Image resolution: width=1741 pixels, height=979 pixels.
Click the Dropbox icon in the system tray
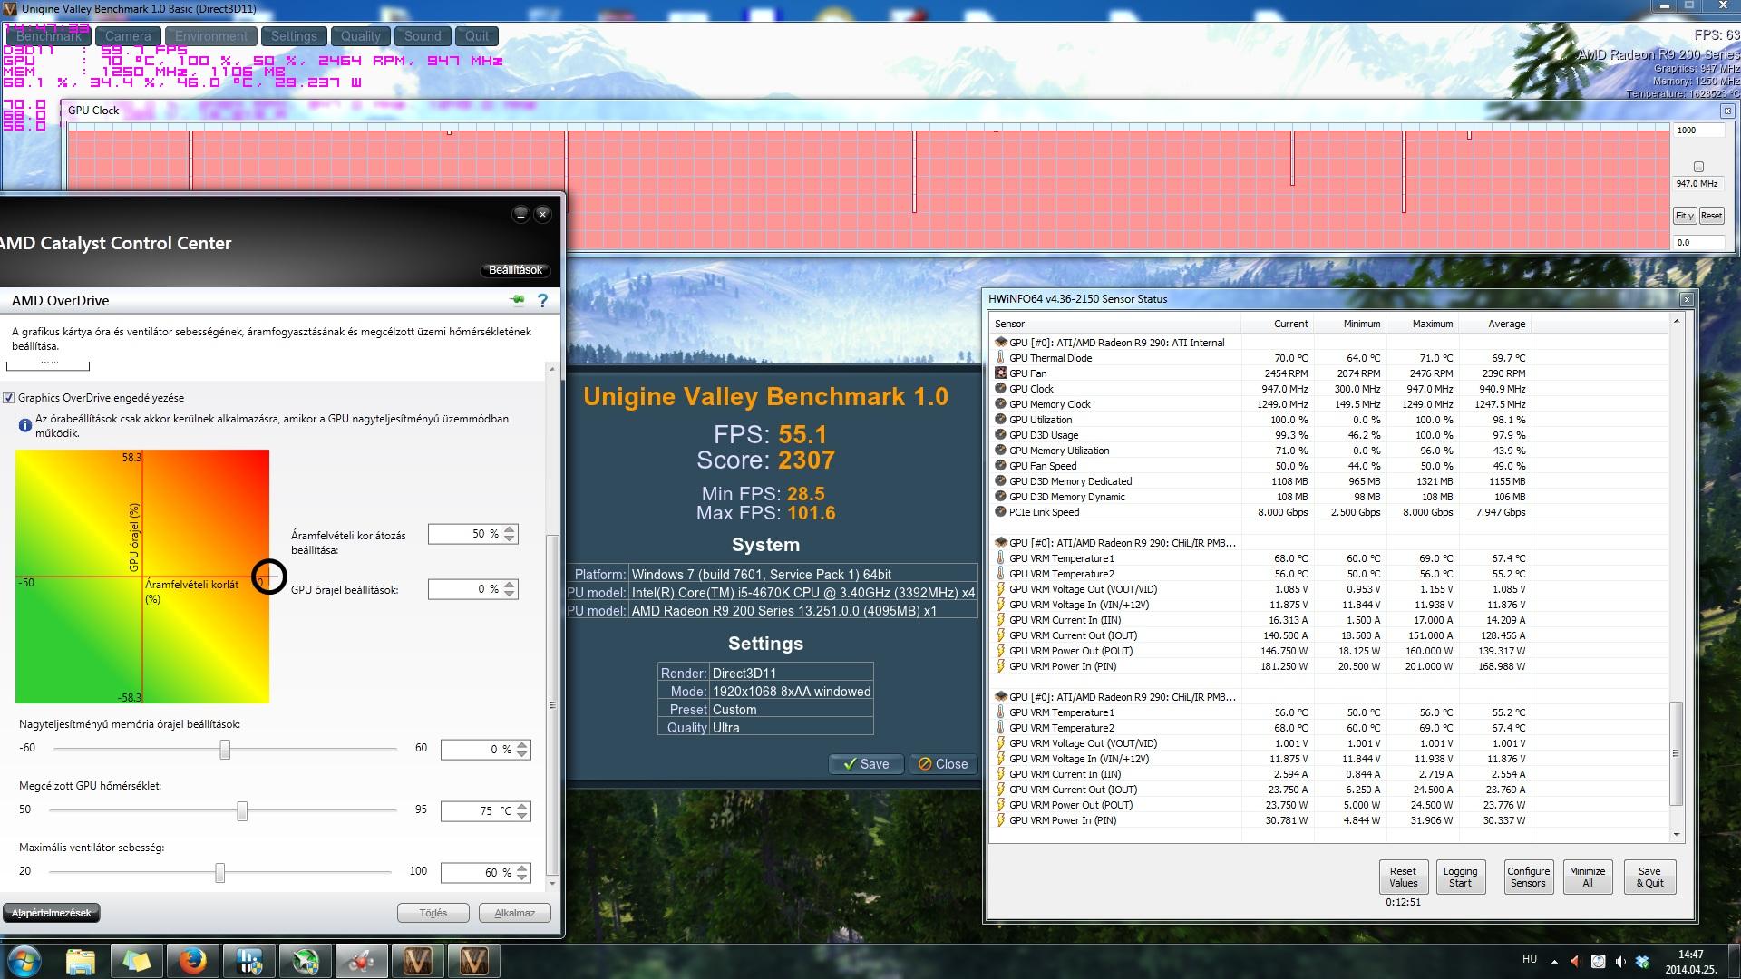[x=1640, y=961]
